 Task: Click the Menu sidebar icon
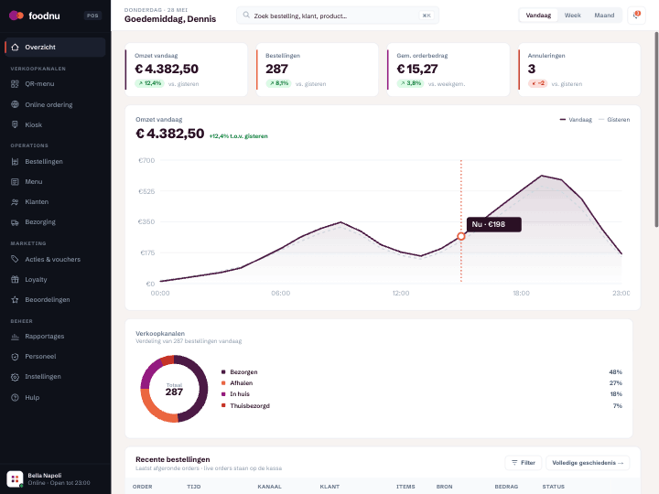pyautogui.click(x=15, y=181)
